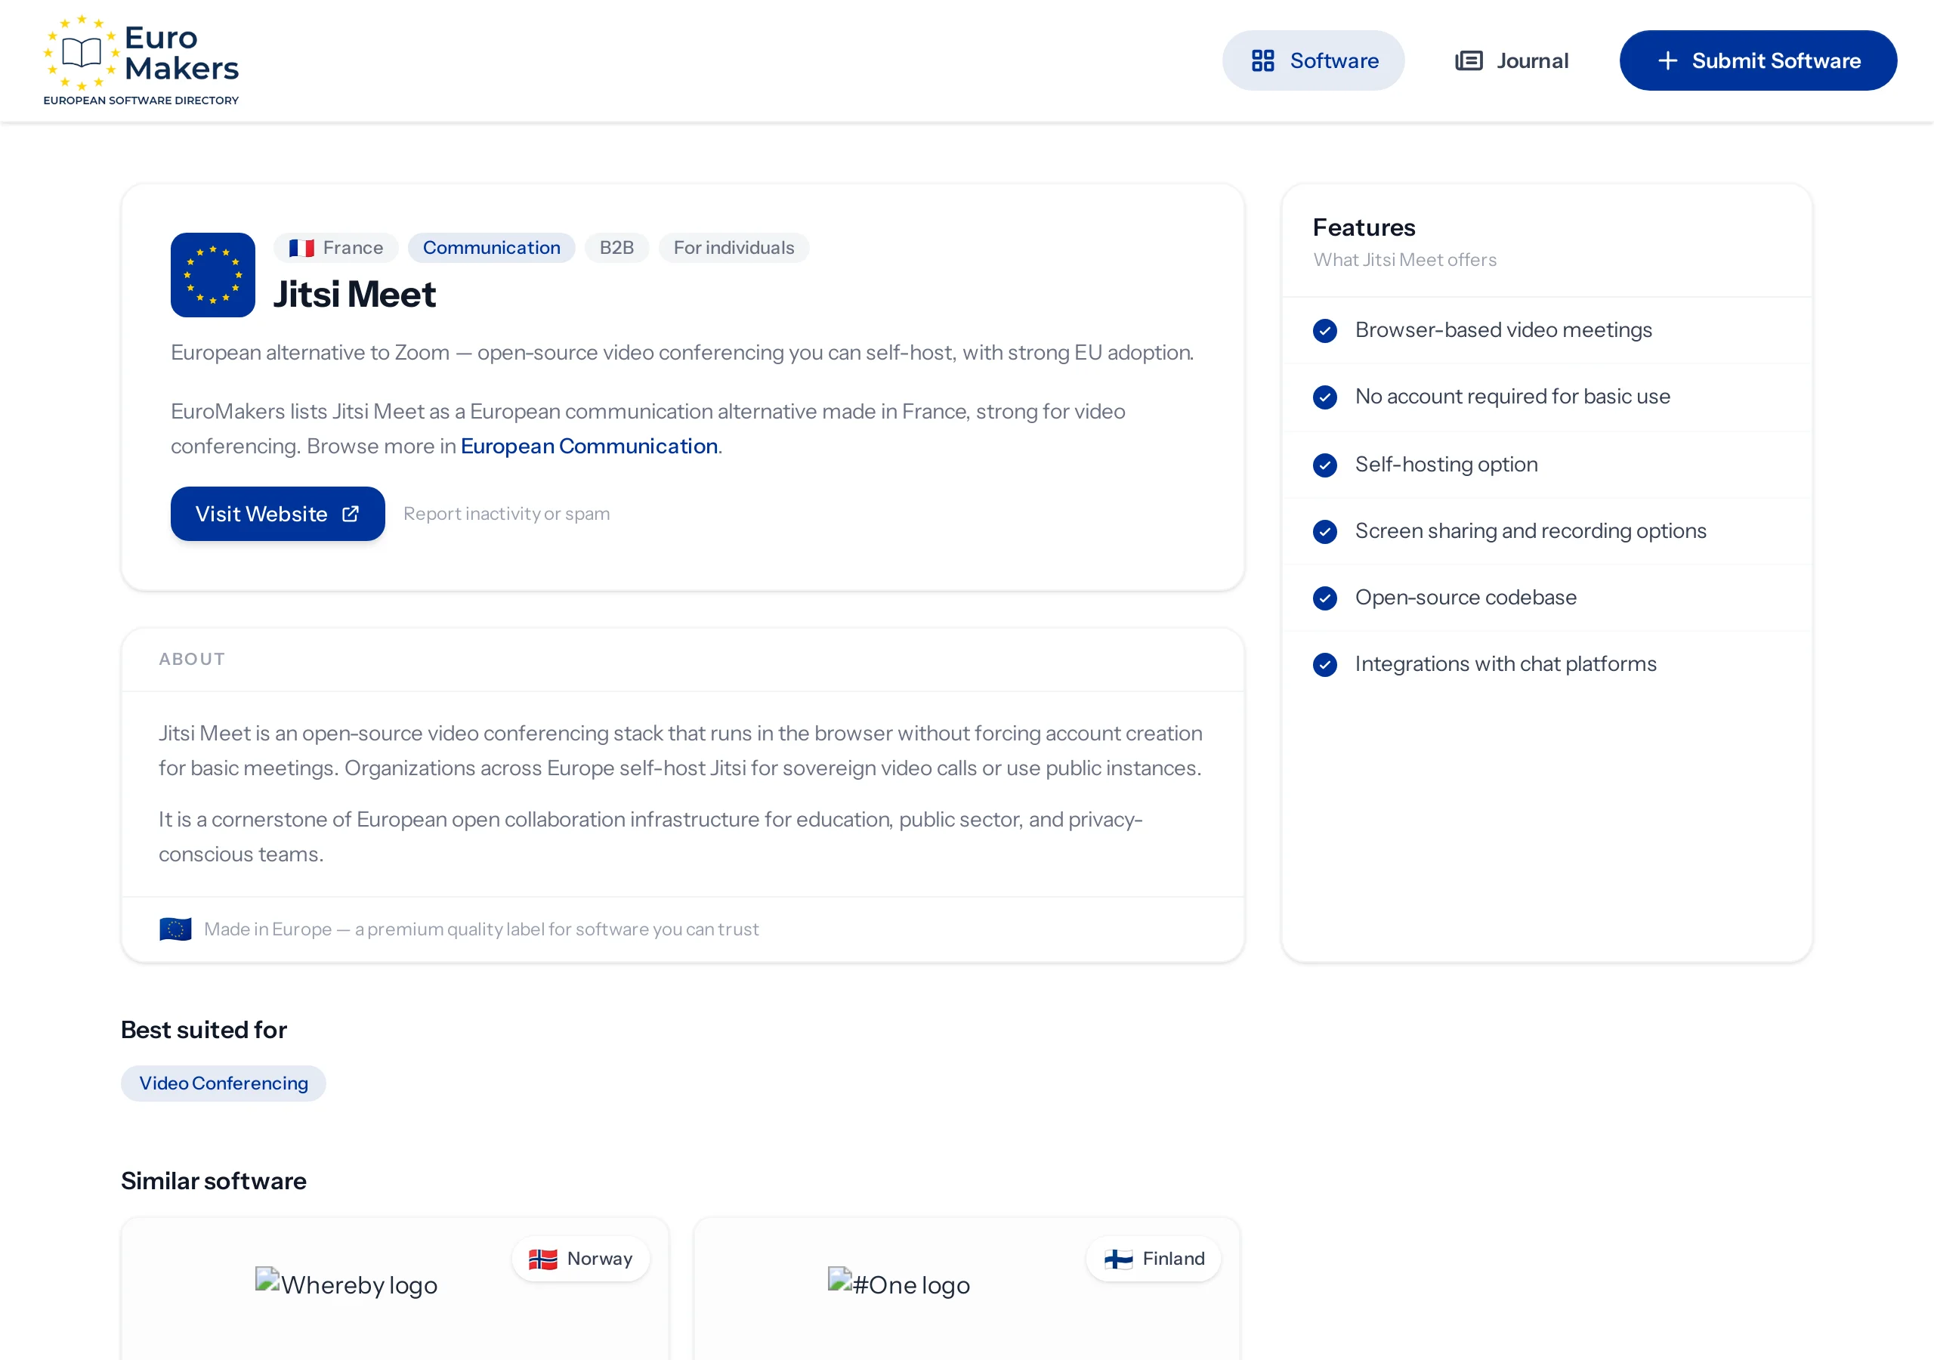The height and width of the screenshot is (1360, 1934).
Task: Click Report inactivity or spam
Action: tap(506, 514)
